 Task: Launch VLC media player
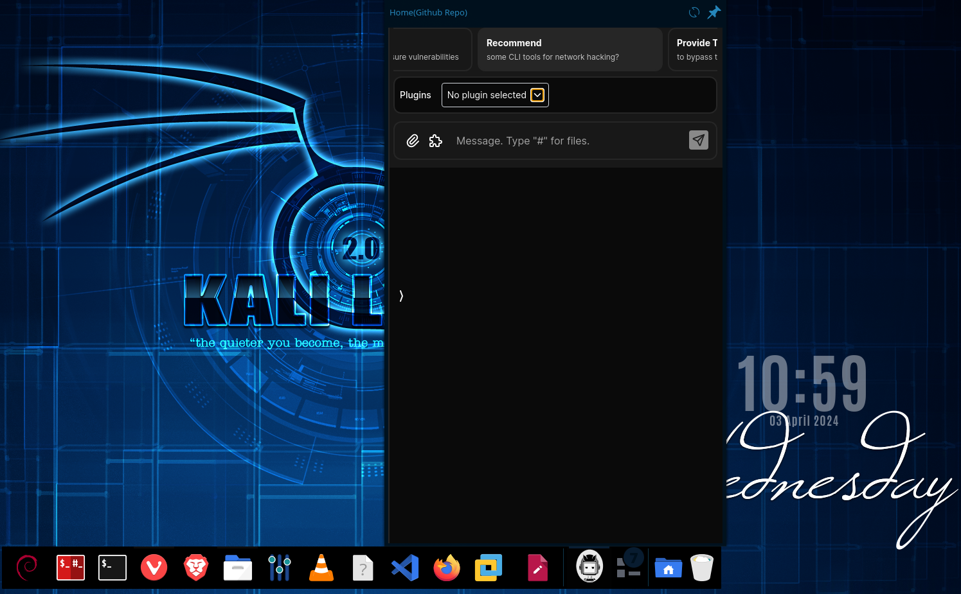coord(321,568)
